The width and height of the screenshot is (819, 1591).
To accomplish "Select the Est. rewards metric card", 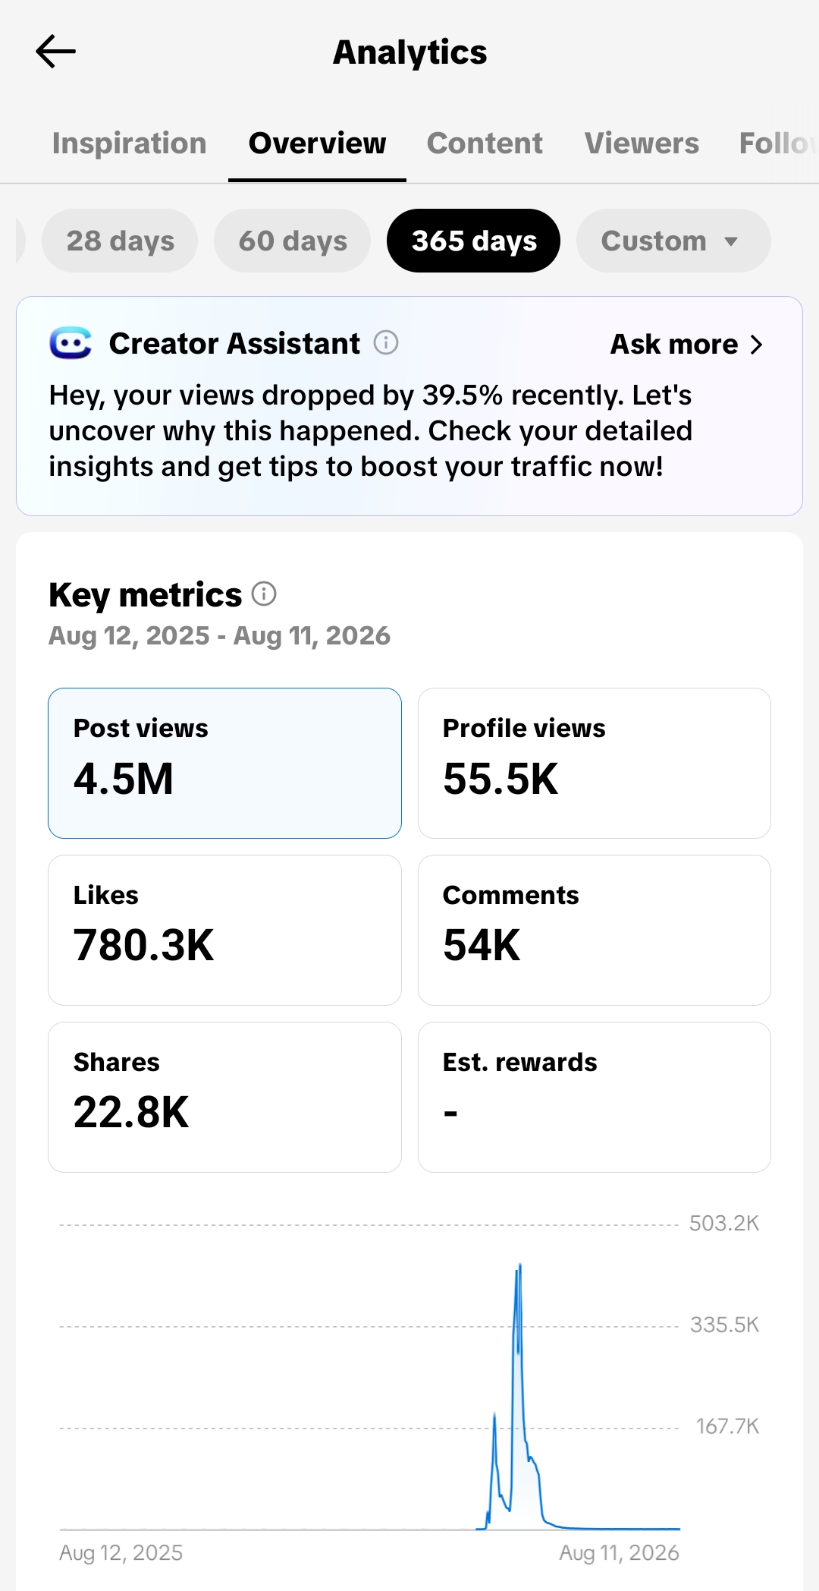I will click(595, 1097).
